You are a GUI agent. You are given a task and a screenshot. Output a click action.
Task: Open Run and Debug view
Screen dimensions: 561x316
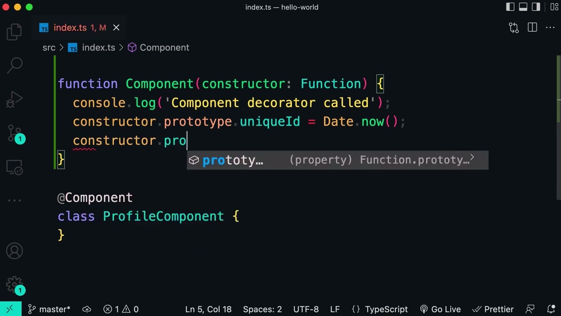coord(14,99)
